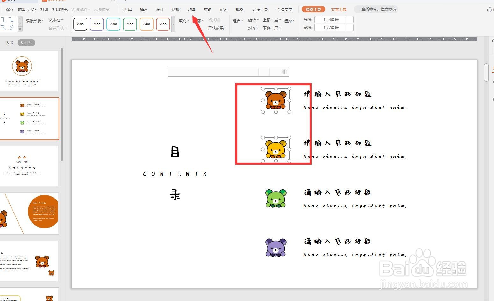This screenshot has height=301, width=494.
Task: Click the slide panel vertical scrollbar
Action: click(62, 105)
